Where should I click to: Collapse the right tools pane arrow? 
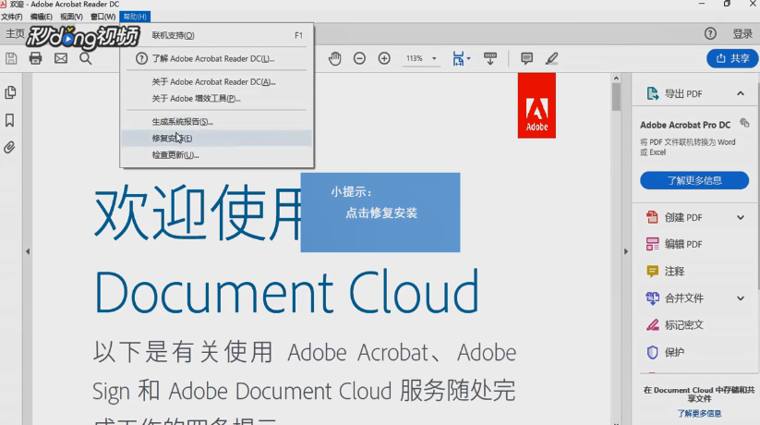coord(626,251)
